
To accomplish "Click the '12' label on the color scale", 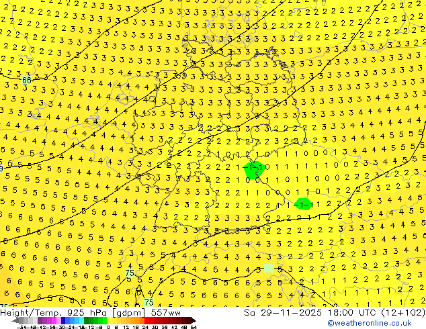I will pyautogui.click(x=126, y=327).
